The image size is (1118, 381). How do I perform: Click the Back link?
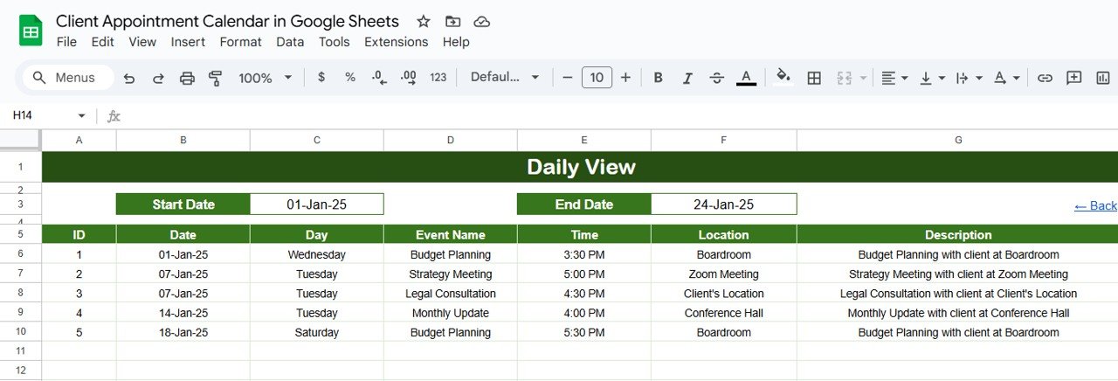(1095, 205)
